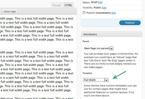Screen dimensions: 145x99
Task: Click the custom templates help text
Action: coord(110,91)
